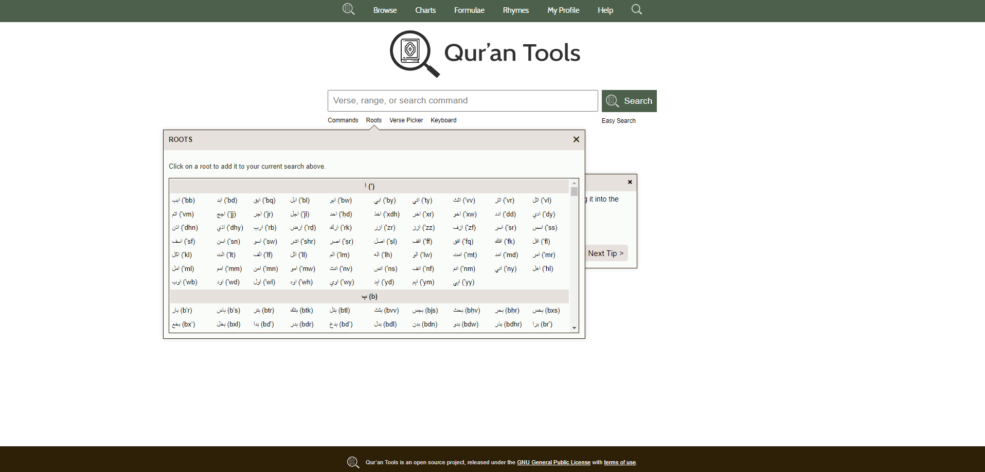Close the Roots panel
This screenshot has width=985, height=472.
(x=576, y=139)
